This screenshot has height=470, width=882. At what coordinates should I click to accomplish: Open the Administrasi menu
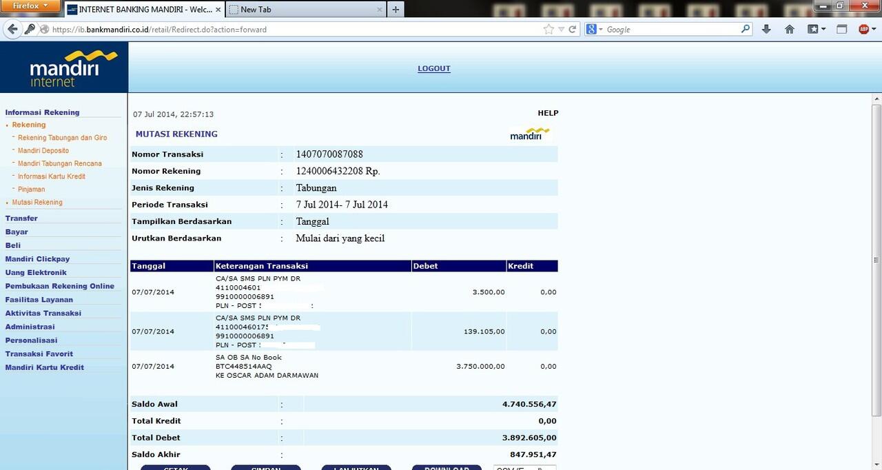30,327
